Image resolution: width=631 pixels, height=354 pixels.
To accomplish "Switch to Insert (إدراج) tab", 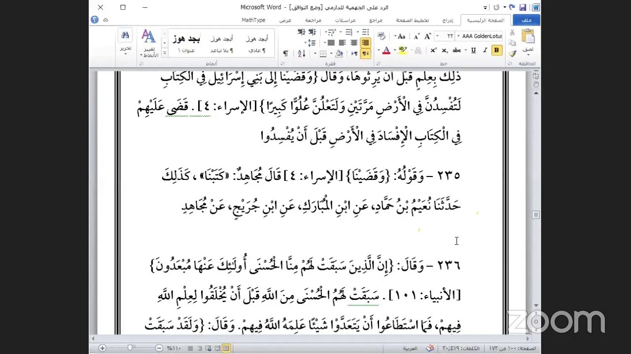I will click(448, 20).
